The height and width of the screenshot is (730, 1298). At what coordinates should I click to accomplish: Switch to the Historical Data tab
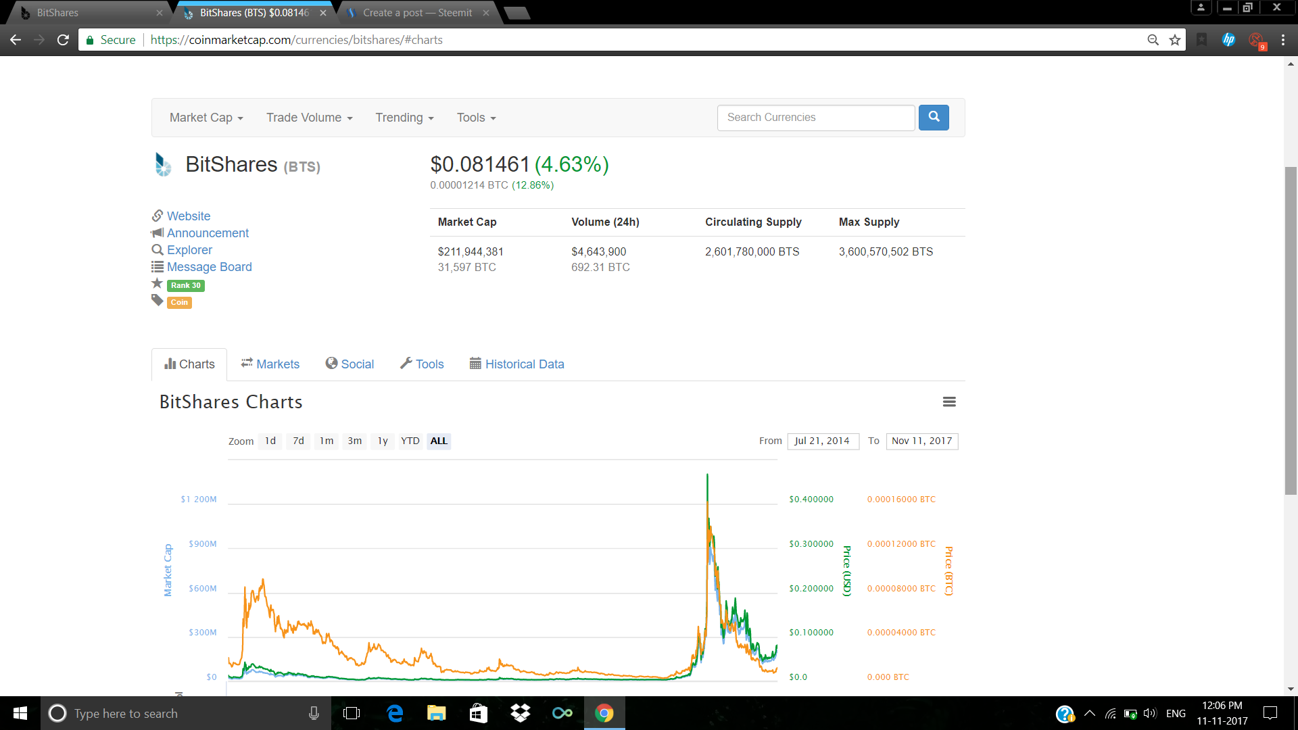[x=517, y=364]
